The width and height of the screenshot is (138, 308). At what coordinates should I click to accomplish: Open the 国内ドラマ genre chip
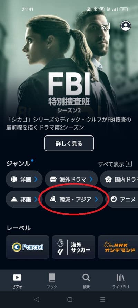point(119,179)
